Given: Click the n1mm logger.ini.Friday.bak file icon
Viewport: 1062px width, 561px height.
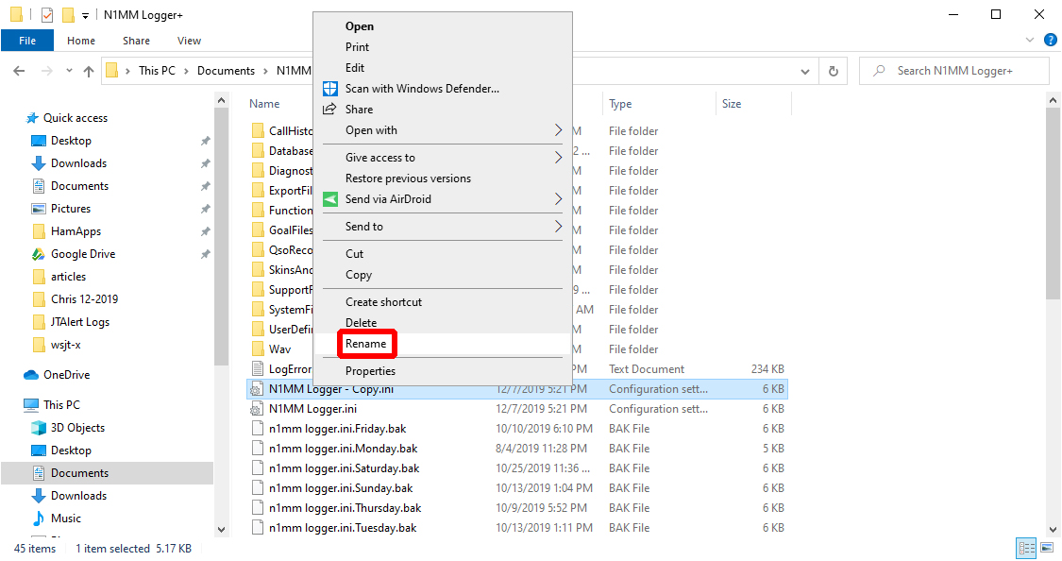Looking at the screenshot, I should coord(258,429).
